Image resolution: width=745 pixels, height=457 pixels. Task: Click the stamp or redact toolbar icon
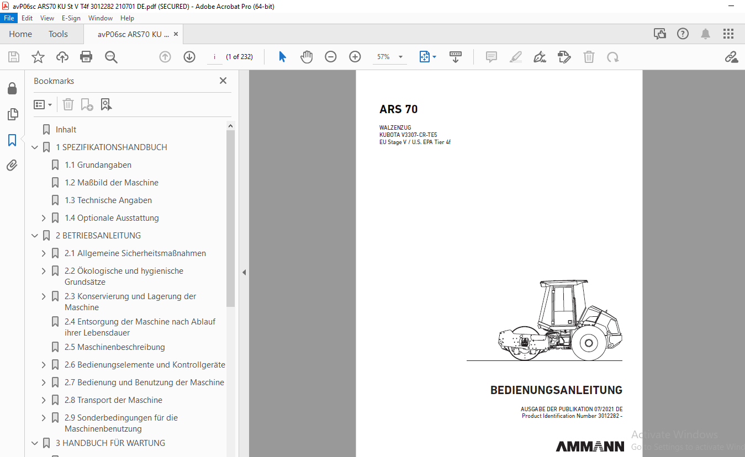pyautogui.click(x=564, y=57)
